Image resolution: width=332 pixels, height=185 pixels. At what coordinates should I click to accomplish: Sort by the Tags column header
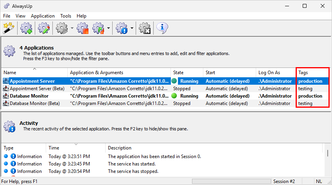pos(313,73)
